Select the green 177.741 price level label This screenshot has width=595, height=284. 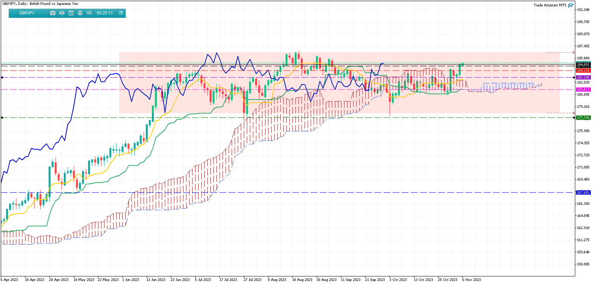(x=583, y=118)
